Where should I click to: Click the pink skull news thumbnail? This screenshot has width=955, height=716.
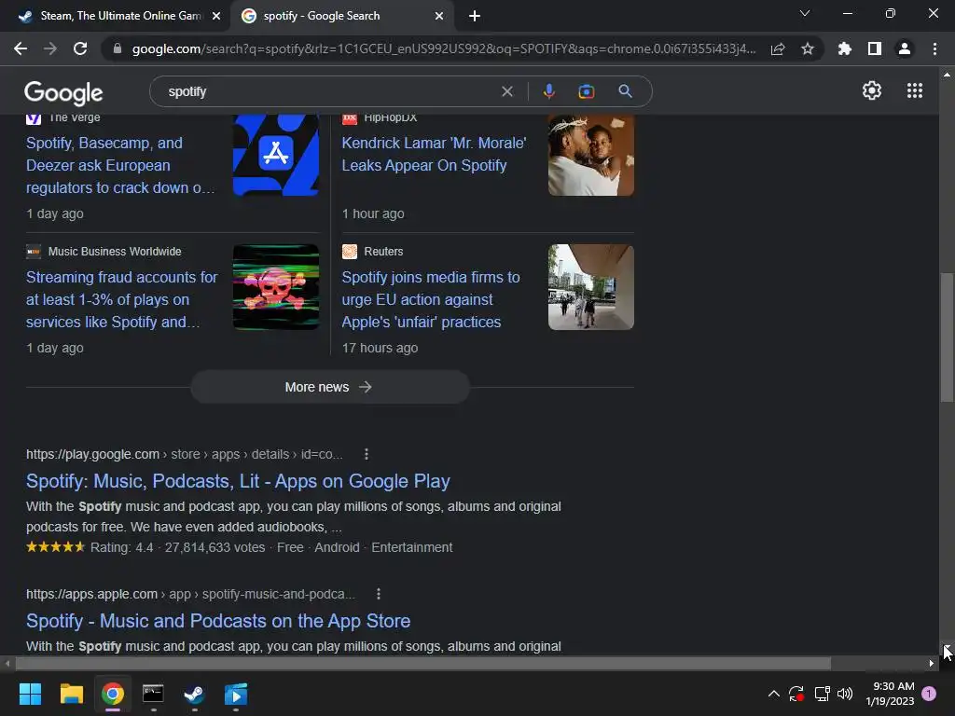(276, 287)
